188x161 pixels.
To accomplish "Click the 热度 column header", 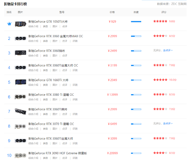I will click(136, 12).
